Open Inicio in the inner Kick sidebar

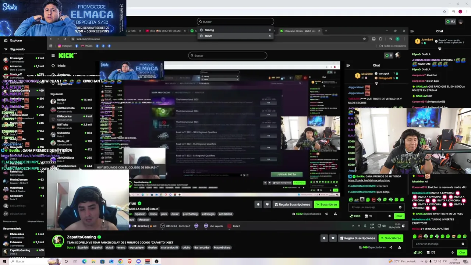pyautogui.click(x=59, y=66)
